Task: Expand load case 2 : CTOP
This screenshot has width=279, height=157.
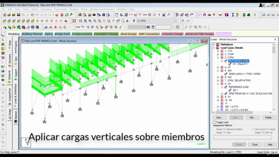Action: [x=218, y=54]
